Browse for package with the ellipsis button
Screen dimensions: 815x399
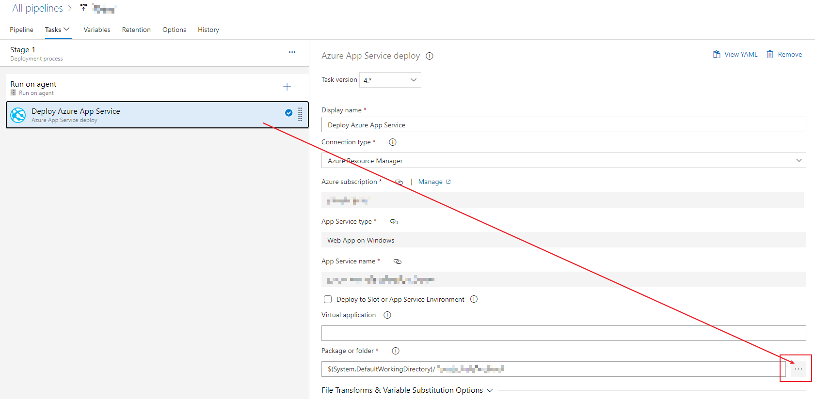pyautogui.click(x=798, y=369)
